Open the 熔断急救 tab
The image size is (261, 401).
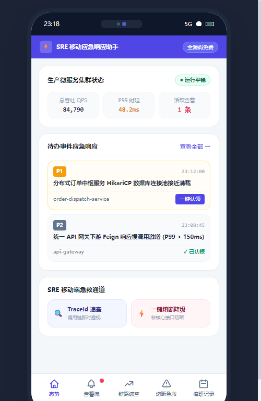pos(167,387)
